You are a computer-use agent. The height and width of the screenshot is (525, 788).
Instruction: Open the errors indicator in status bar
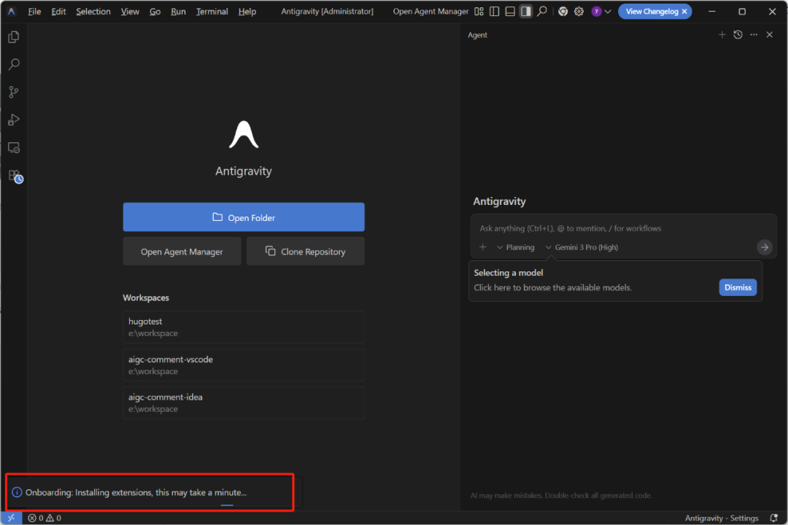point(35,518)
